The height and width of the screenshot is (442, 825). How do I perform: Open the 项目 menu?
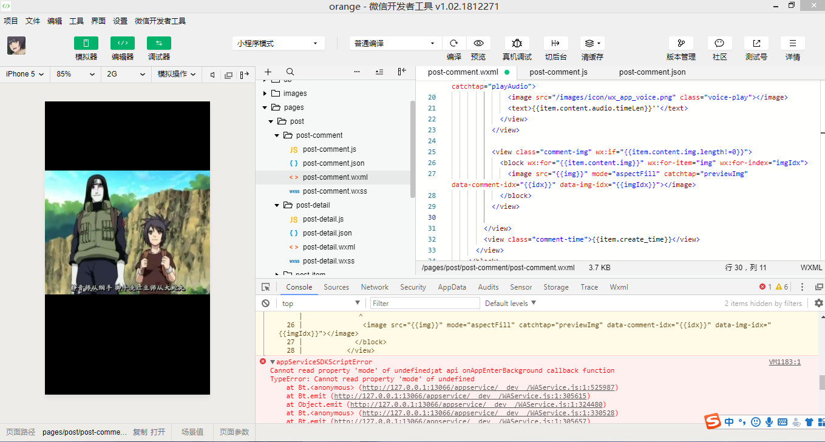pos(11,21)
